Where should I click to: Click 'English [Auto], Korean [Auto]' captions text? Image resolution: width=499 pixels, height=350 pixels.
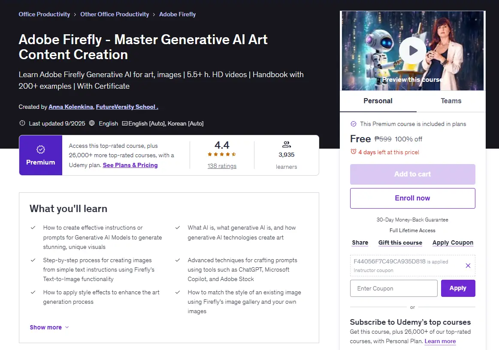point(166,123)
